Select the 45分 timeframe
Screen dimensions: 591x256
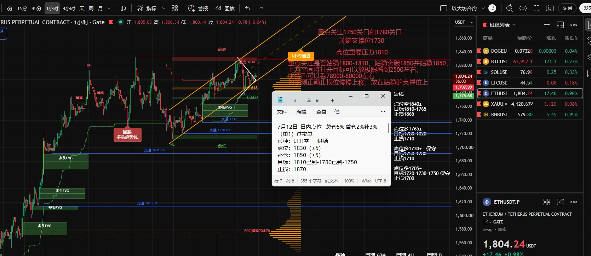36,8
